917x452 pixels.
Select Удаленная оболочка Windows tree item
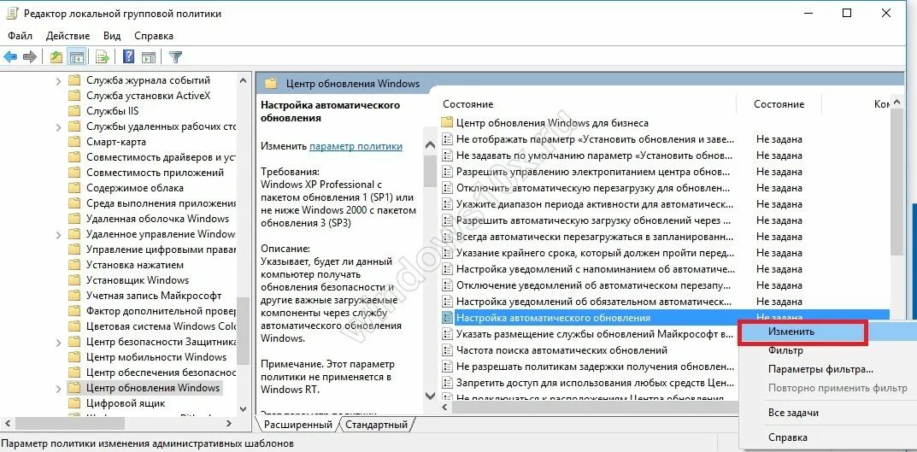pos(157,219)
